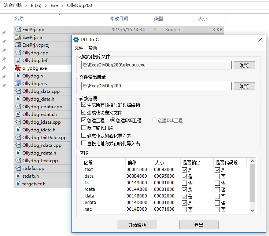Select the Ollydbg_text.cpp file icon
The image size is (269, 236).
[x=18, y=161]
